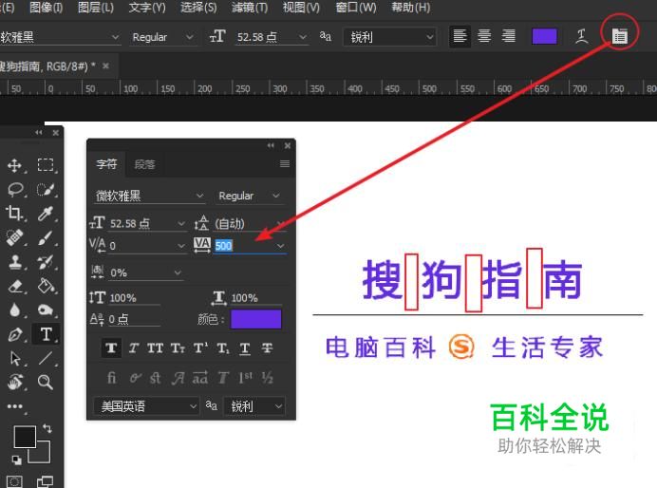This screenshot has height=488, width=657.
Task: Select the Zoom tool
Action: [45, 382]
